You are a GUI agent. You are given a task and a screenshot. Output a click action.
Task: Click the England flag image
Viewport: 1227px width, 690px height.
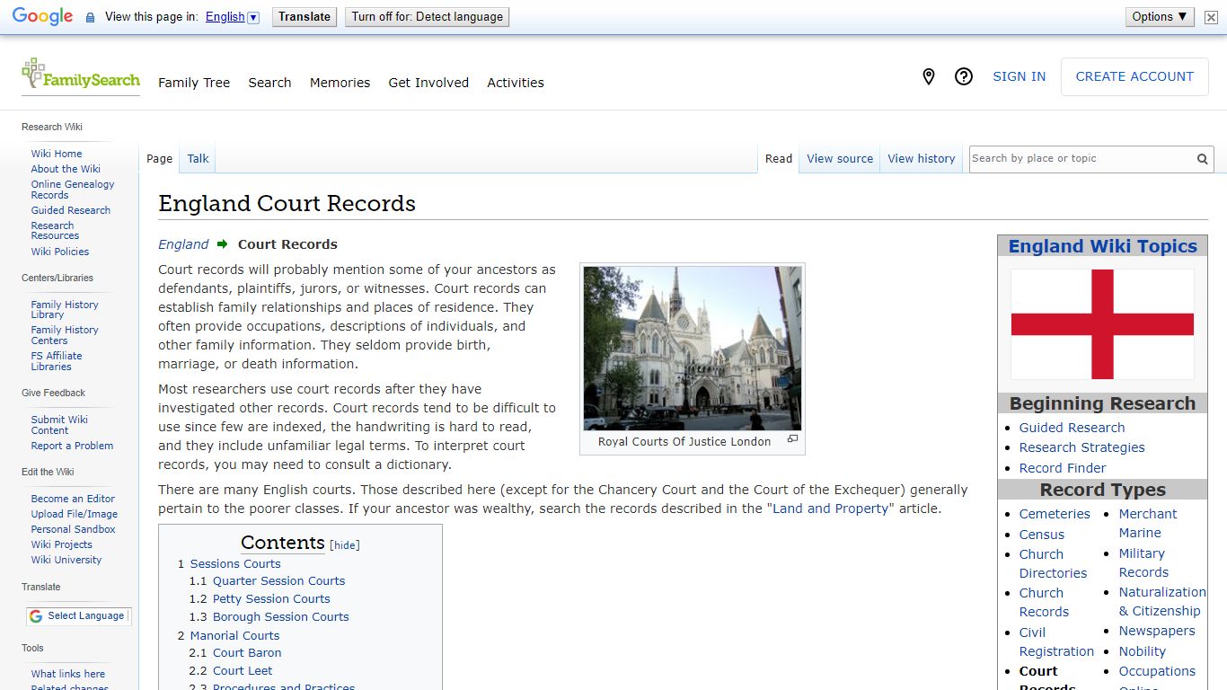point(1102,324)
